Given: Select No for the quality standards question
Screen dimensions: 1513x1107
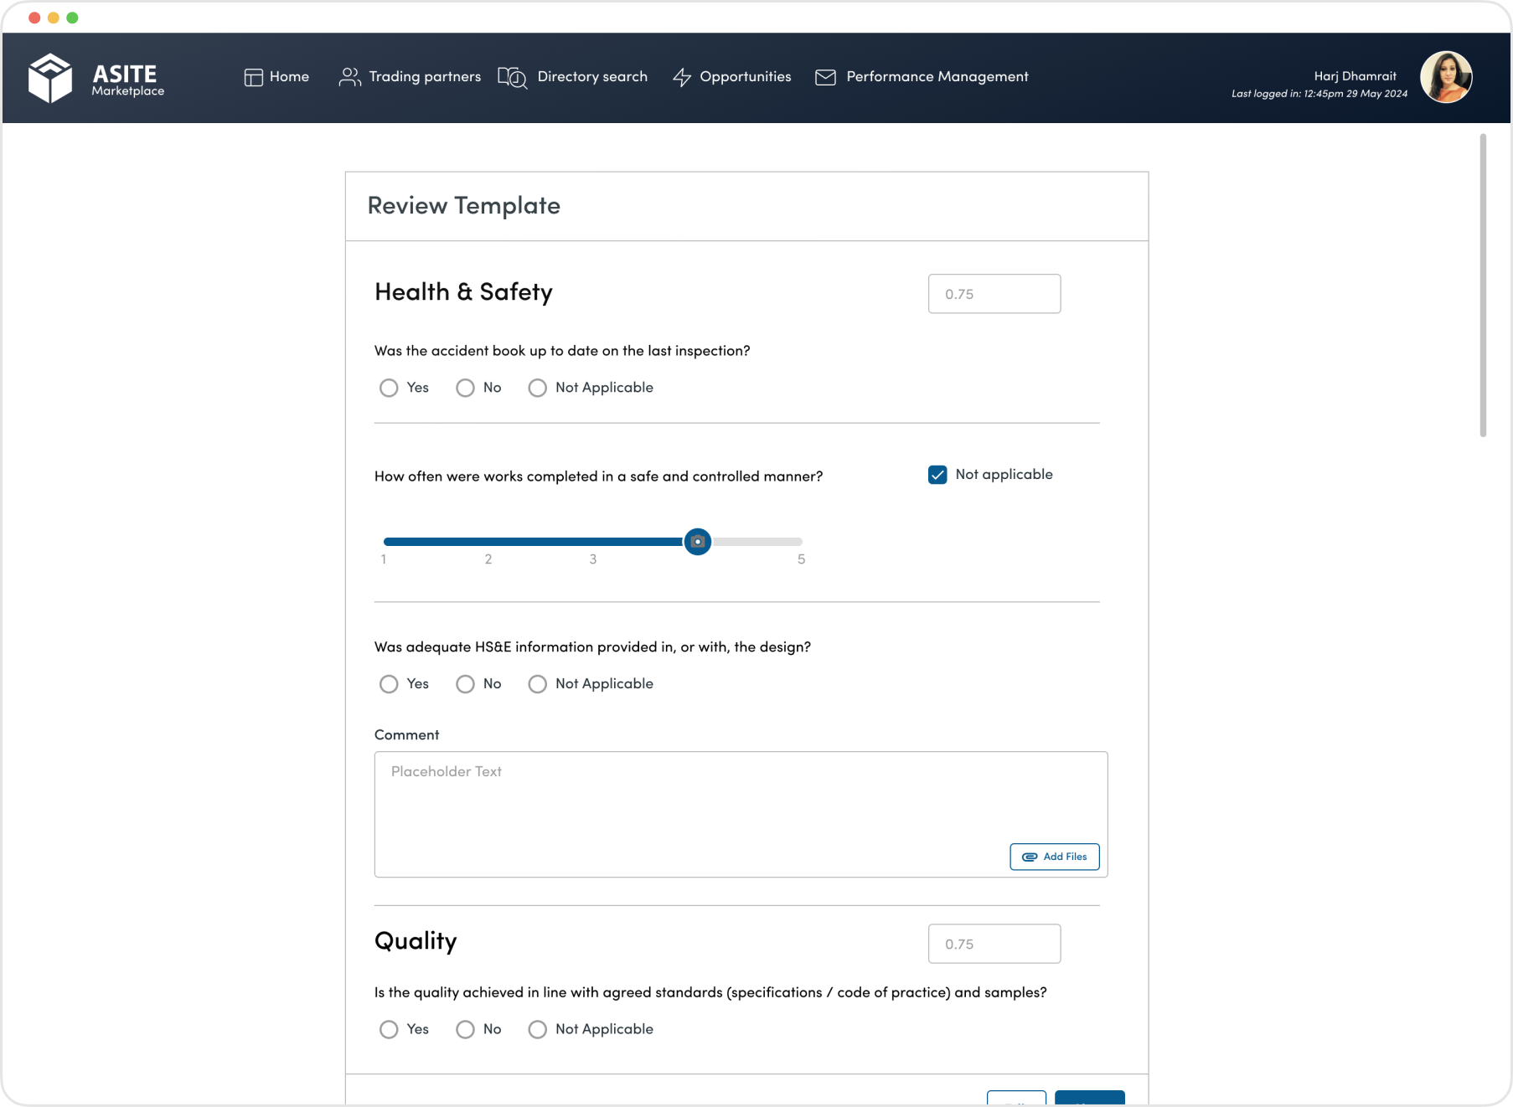Looking at the screenshot, I should coord(466,1029).
